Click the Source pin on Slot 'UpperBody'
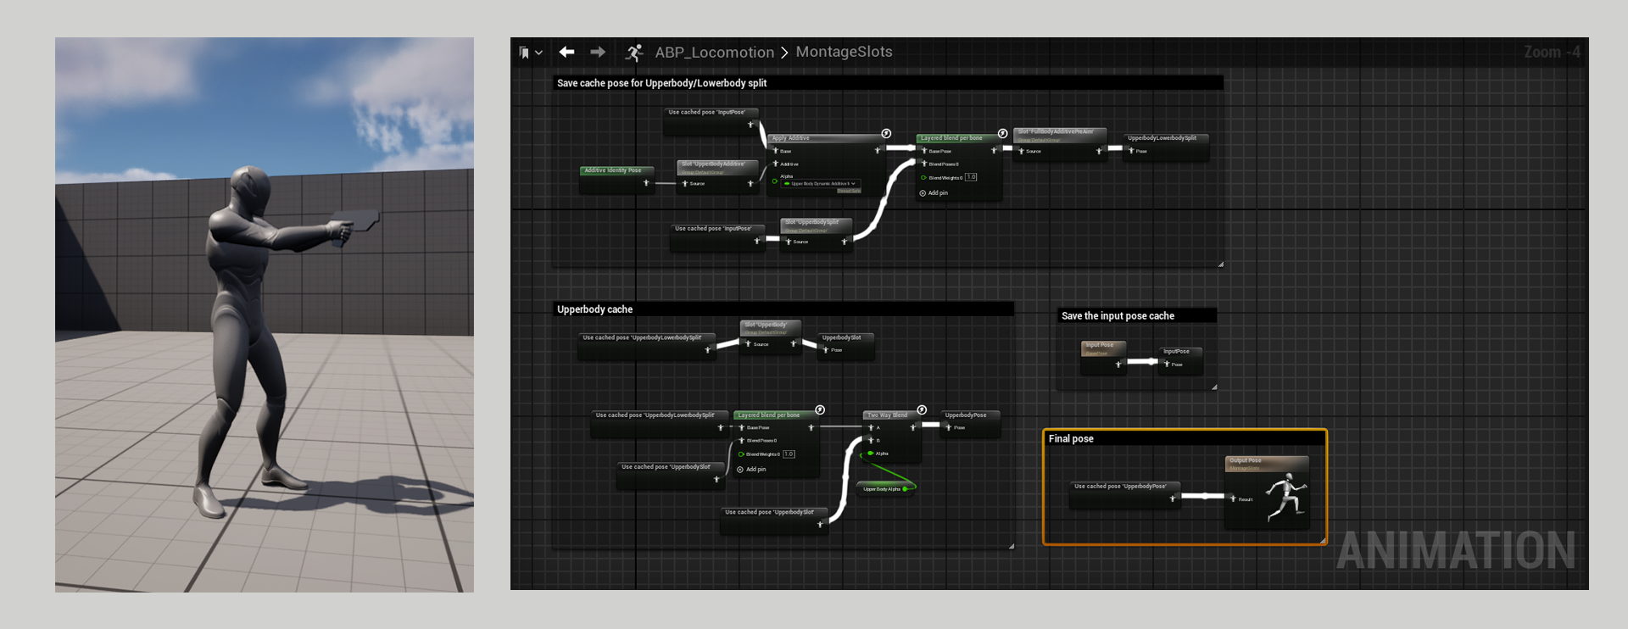The image size is (1628, 629). 748,343
